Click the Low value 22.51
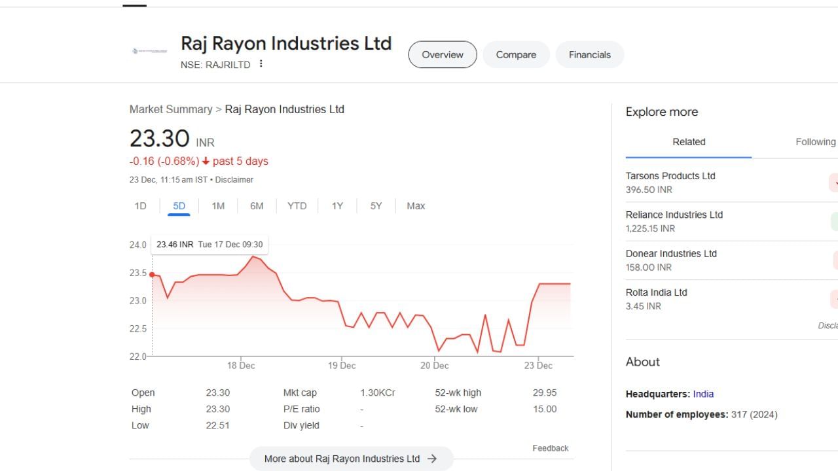 (x=218, y=426)
